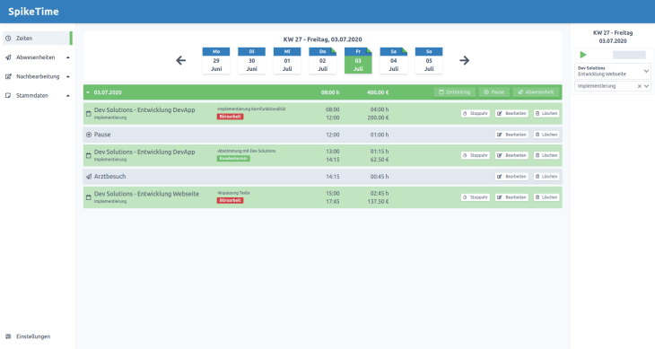This screenshot has height=349, width=655.
Task: Click the Einstellungen sliders icon
Action: [8, 336]
